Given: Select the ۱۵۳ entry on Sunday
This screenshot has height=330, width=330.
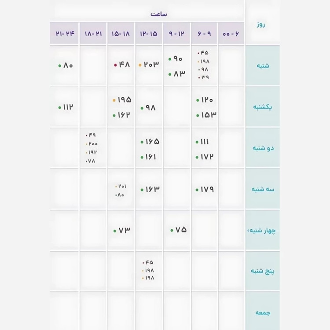Looking at the screenshot, I should pos(206,115).
